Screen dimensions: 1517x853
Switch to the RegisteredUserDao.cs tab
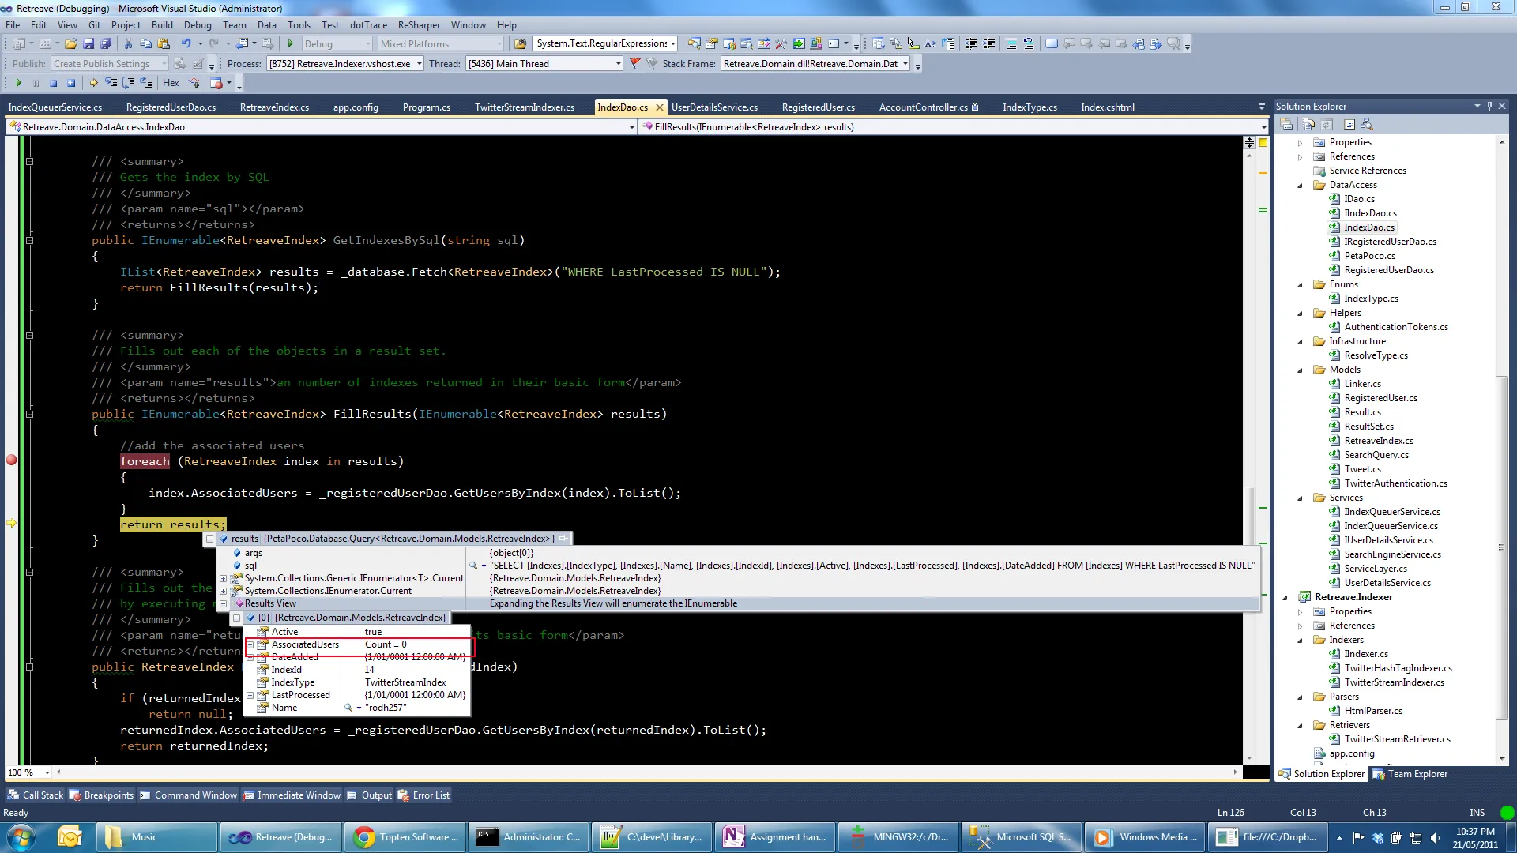pyautogui.click(x=171, y=107)
